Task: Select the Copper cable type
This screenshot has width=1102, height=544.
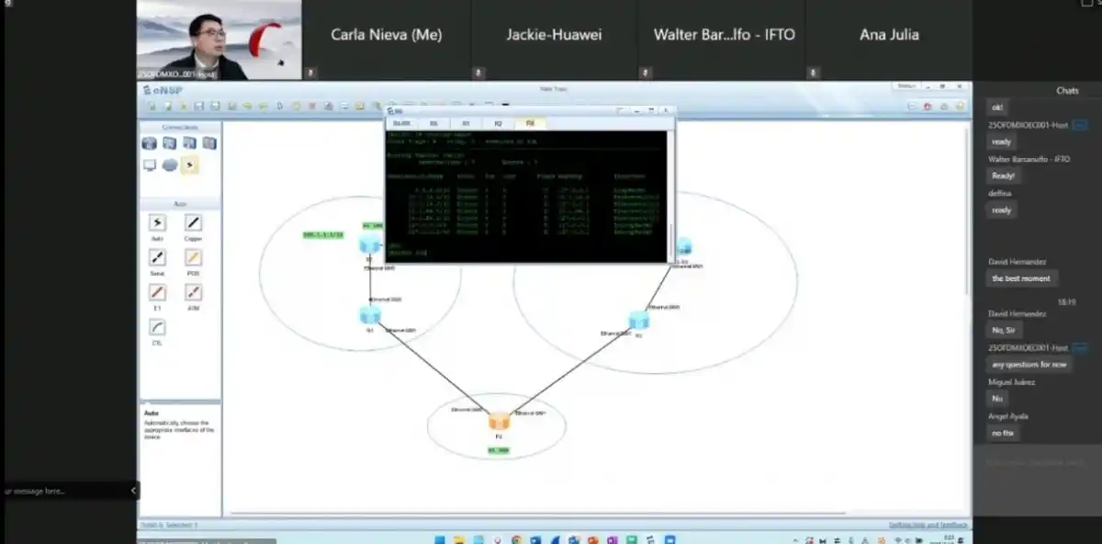Action: [x=193, y=223]
